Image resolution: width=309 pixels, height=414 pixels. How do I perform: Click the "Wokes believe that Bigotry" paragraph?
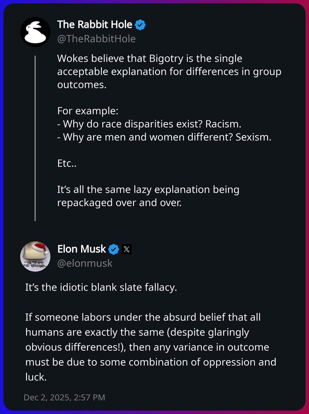click(169, 72)
